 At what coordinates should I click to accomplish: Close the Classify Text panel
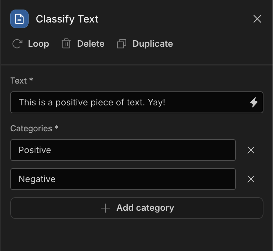tap(257, 19)
